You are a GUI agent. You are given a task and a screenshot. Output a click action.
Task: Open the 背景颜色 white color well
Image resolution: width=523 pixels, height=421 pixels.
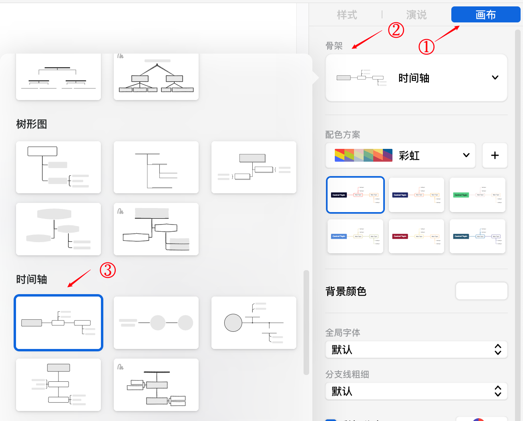coord(481,291)
